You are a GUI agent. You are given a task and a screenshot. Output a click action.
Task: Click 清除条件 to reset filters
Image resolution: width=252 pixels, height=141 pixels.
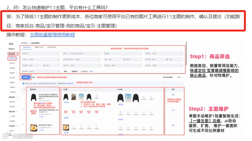85,71
